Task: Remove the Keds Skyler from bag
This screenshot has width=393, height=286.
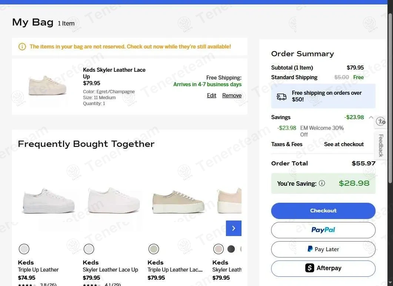Action: coord(232,95)
